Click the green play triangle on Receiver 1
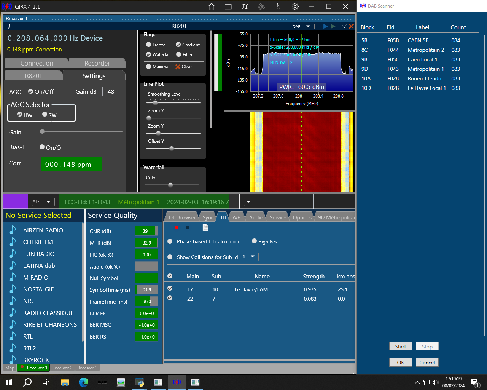This screenshot has width=487, height=390. (333, 26)
